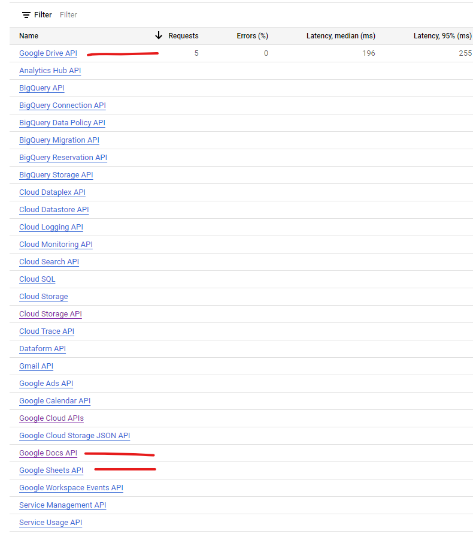473x549 pixels.
Task: Open the Cloud Storage link
Action: click(x=43, y=297)
